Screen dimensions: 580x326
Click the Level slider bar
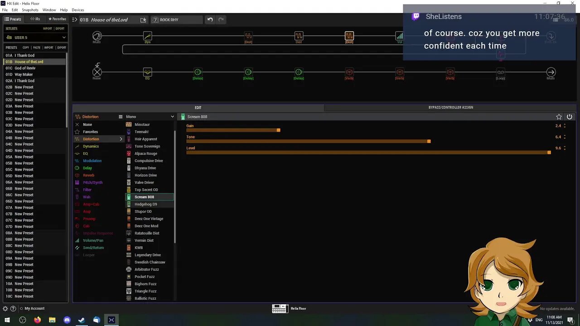[368, 153]
